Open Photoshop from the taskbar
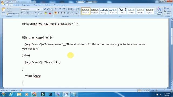 click(51, 94)
